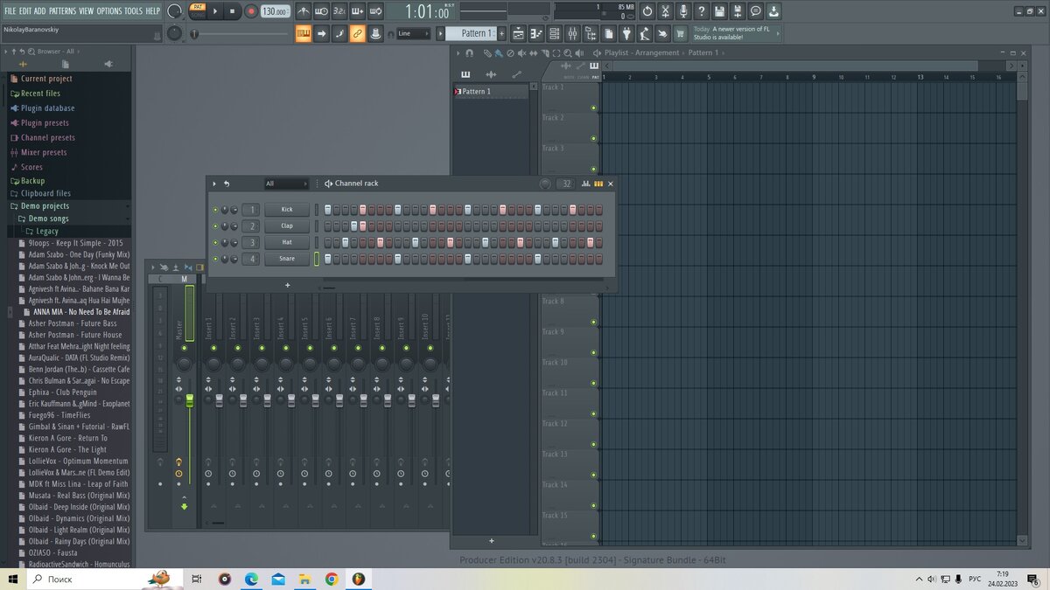This screenshot has width=1050, height=590.
Task: Open the Pattern 1 selector dropdown
Action: (472, 32)
